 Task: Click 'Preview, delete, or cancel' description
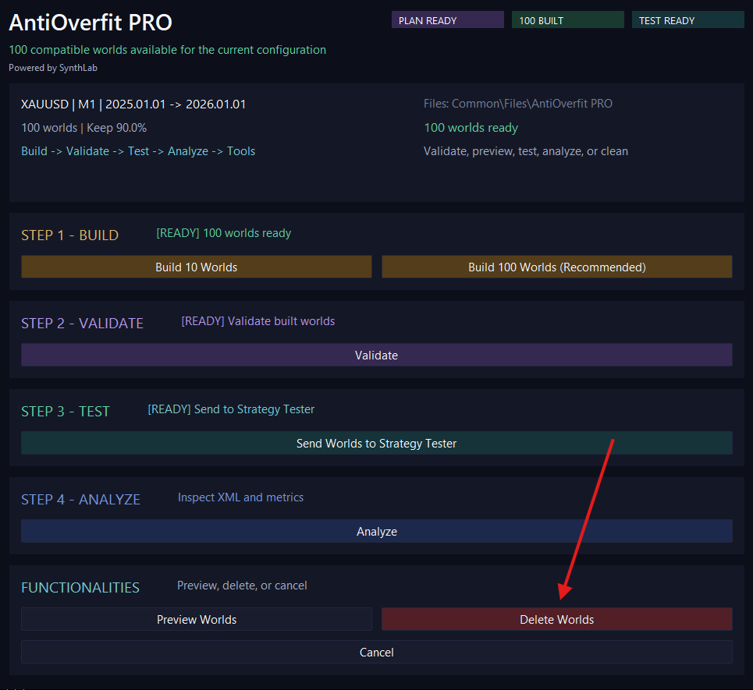pos(242,586)
